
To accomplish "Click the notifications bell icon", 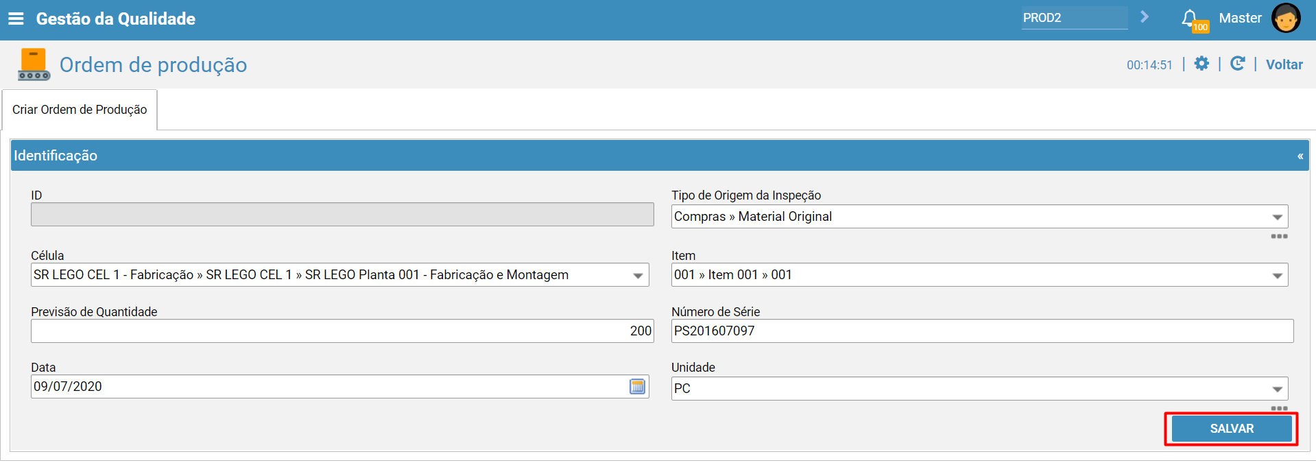I will (1190, 17).
